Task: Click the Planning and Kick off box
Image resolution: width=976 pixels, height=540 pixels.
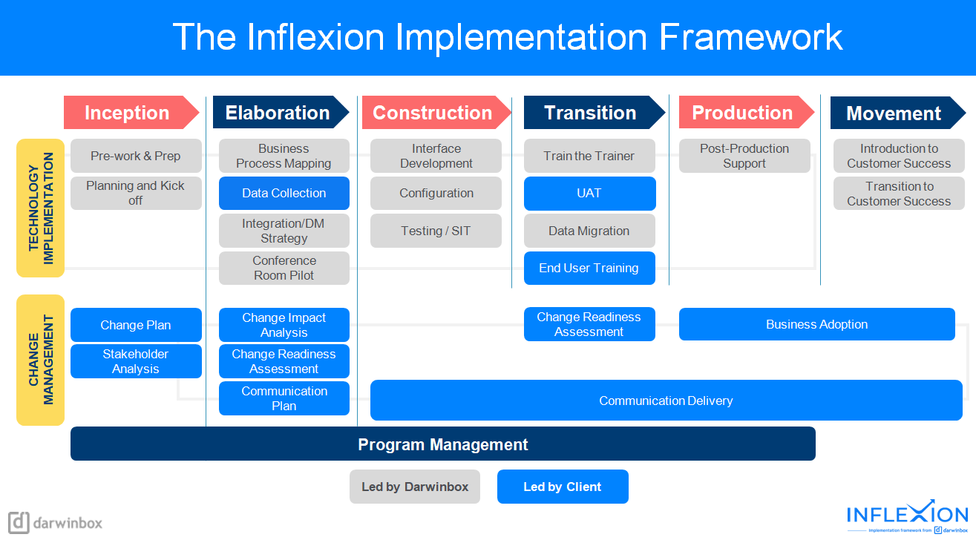Action: [136, 193]
